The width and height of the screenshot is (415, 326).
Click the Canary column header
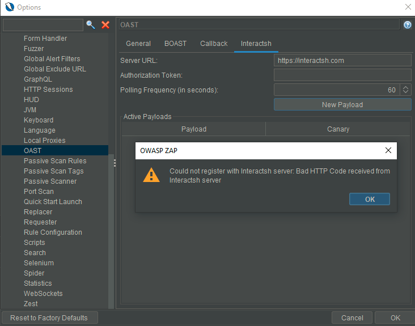(x=338, y=129)
